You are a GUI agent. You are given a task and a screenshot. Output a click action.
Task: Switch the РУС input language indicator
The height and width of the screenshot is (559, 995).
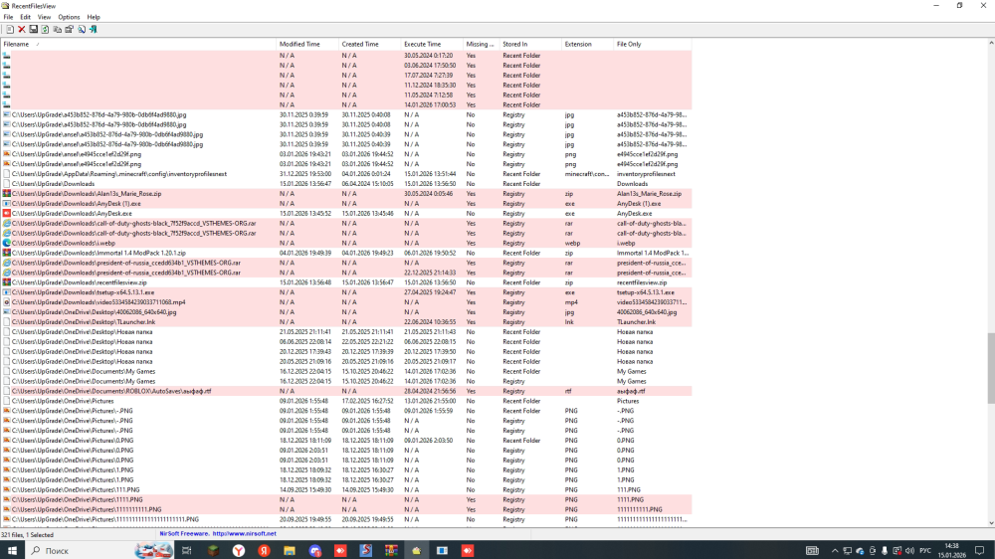[925, 551]
